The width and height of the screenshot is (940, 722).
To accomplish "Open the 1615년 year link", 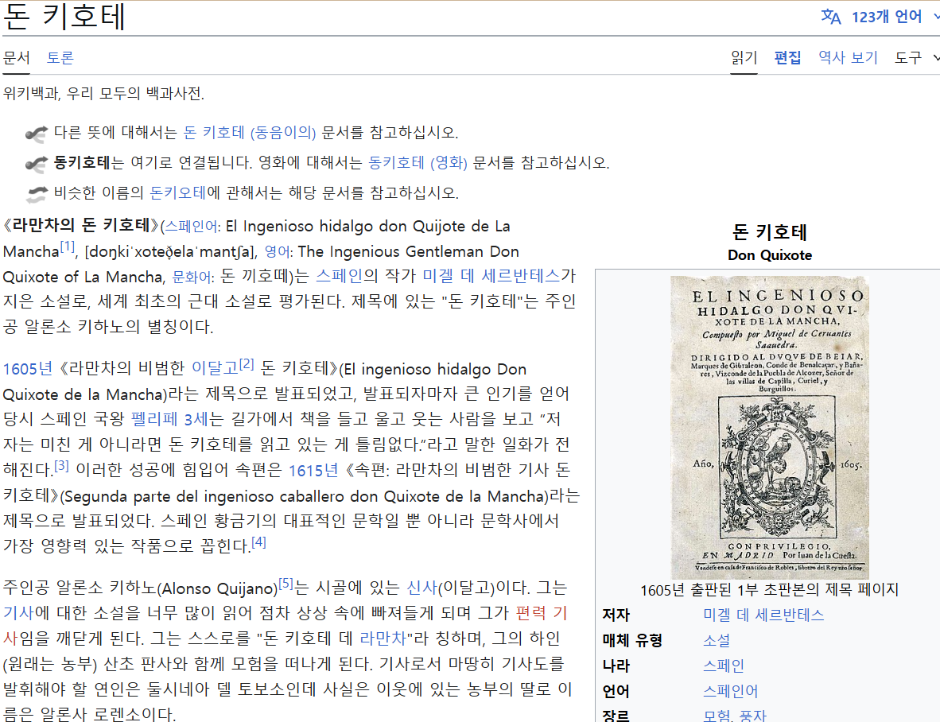I will click(x=313, y=471).
